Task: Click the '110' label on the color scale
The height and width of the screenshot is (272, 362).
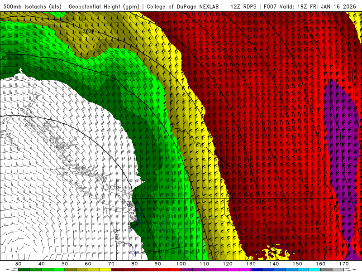Action: point(205,264)
